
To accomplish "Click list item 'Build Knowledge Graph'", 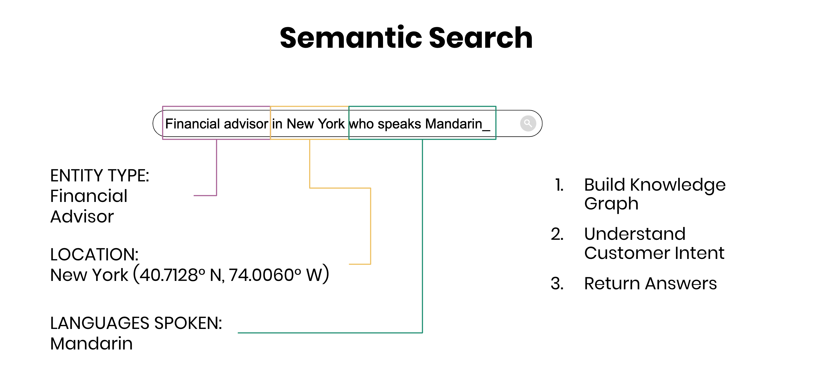I will pos(654,194).
